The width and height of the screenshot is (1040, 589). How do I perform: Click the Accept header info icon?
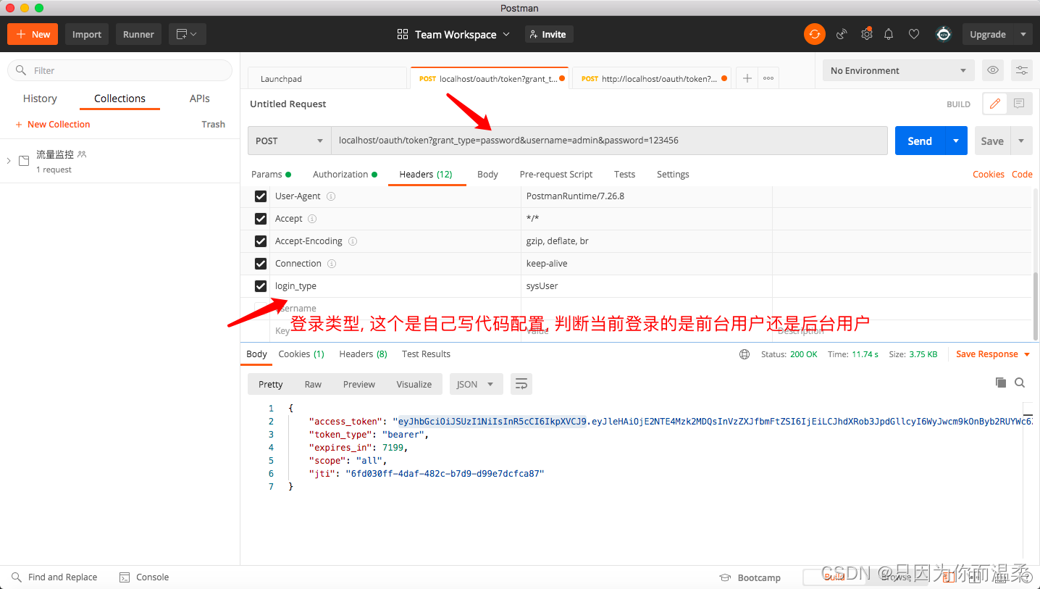[312, 219]
